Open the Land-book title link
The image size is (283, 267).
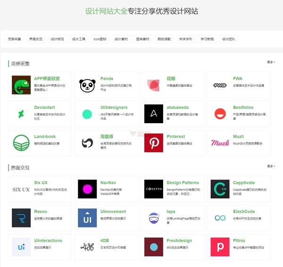coord(45,137)
